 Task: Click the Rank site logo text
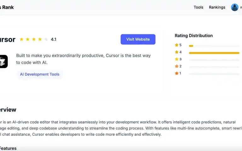[x=7, y=7]
